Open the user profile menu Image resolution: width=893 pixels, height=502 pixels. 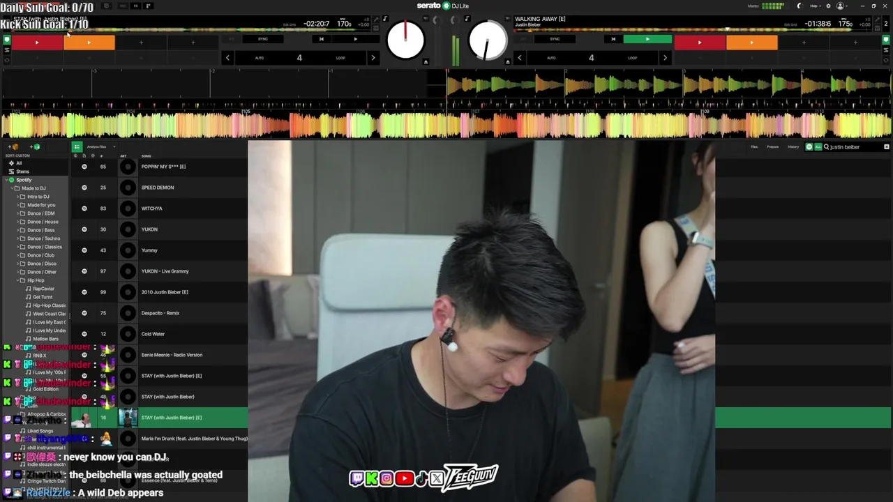[841, 6]
